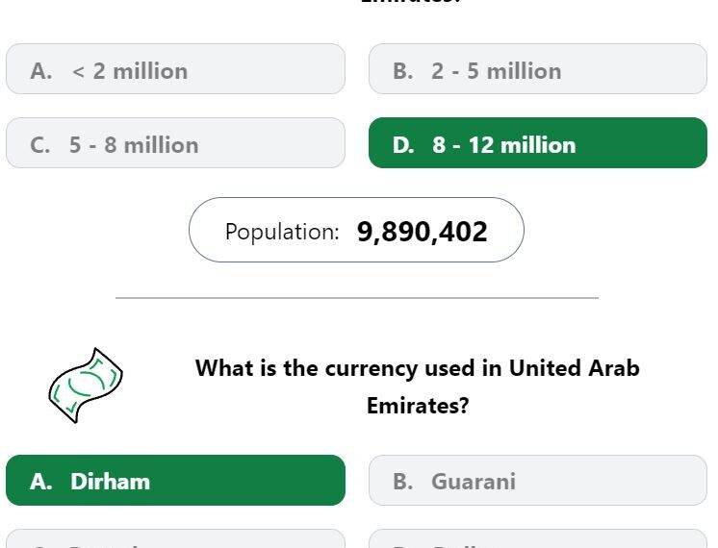The image size is (718, 548).
Task: Click the letter A. beside Dirham
Action: 41,482
